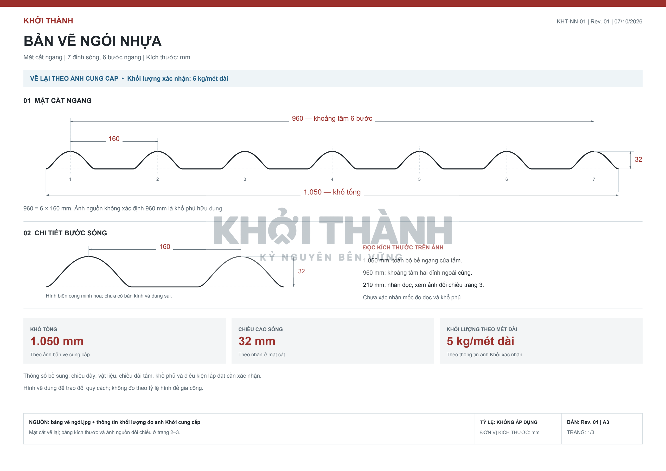Click crest number "1" under the profile
The image size is (666, 471).
(x=70, y=179)
